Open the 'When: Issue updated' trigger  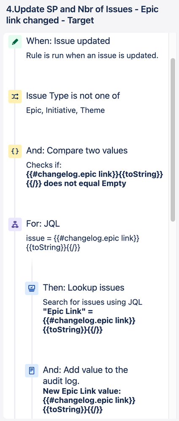pyautogui.click(x=68, y=41)
